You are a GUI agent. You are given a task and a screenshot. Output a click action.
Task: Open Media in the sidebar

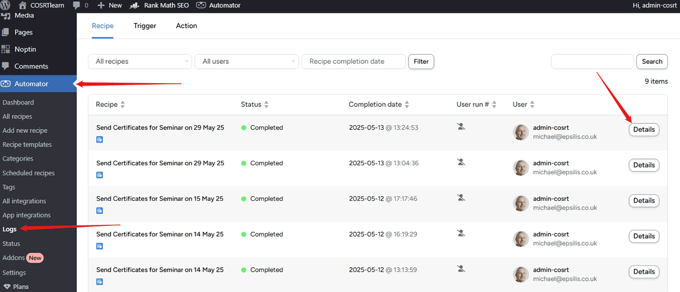click(24, 16)
